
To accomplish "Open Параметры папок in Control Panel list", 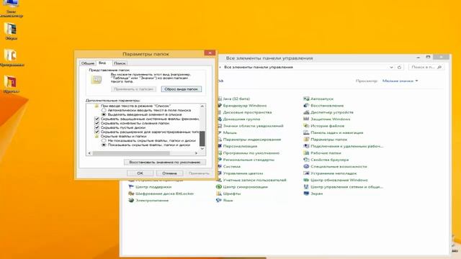I will point(325,140).
